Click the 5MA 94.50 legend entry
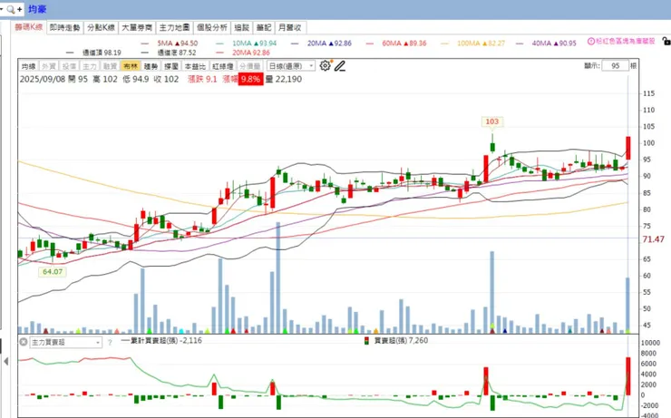This screenshot has width=671, height=418. tap(170, 44)
